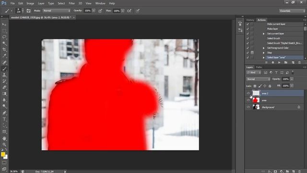This screenshot has width=307, height=173.
Task: Hide the area 2 layer
Action: tap(248, 93)
